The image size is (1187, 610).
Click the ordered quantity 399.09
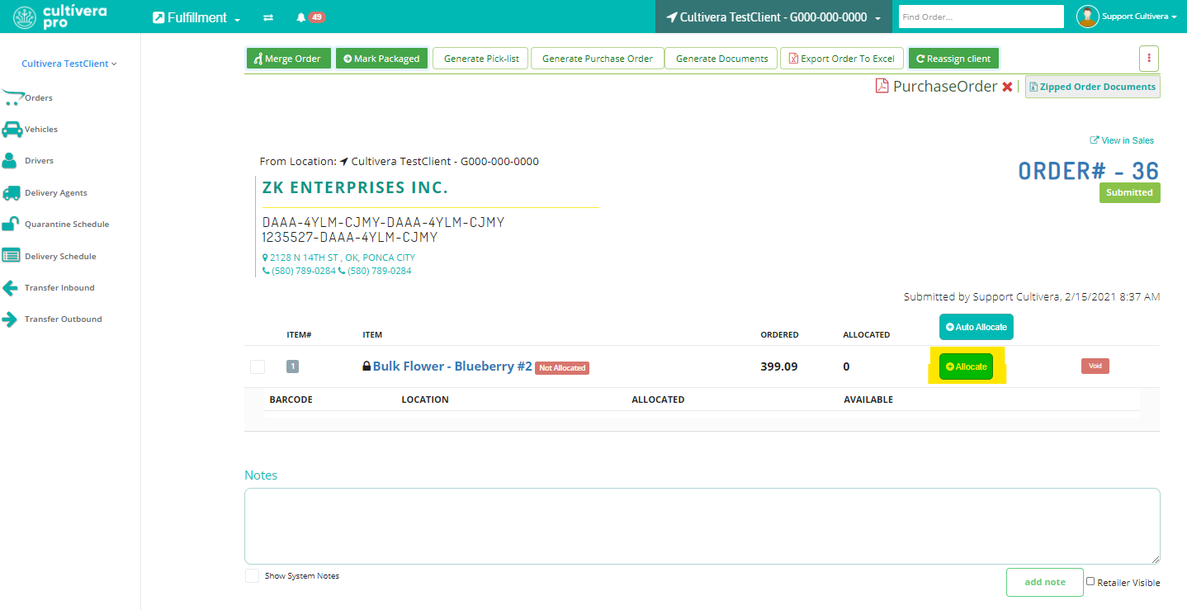coord(779,366)
